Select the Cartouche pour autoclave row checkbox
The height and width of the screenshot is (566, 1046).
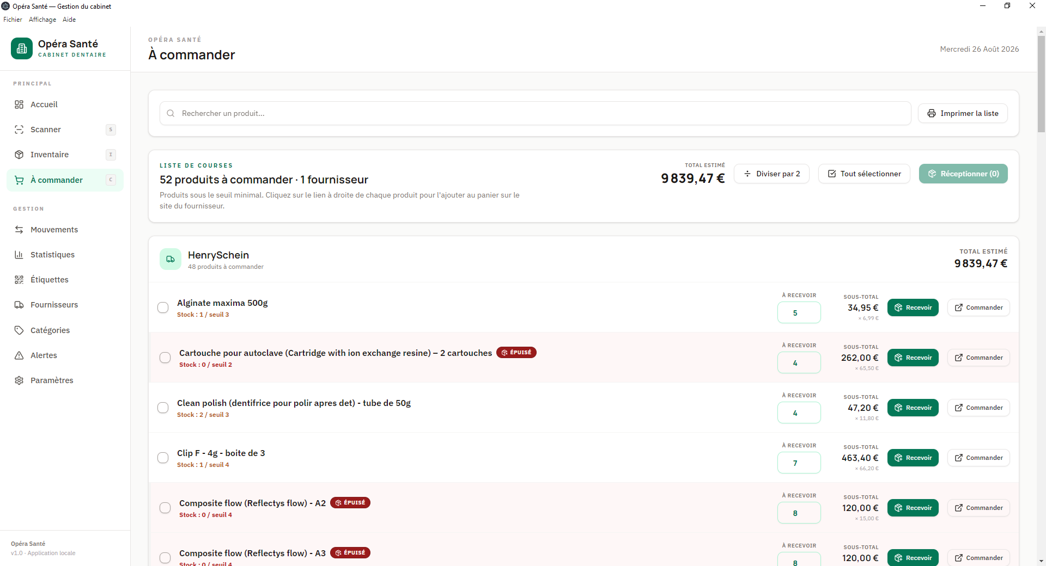(165, 358)
